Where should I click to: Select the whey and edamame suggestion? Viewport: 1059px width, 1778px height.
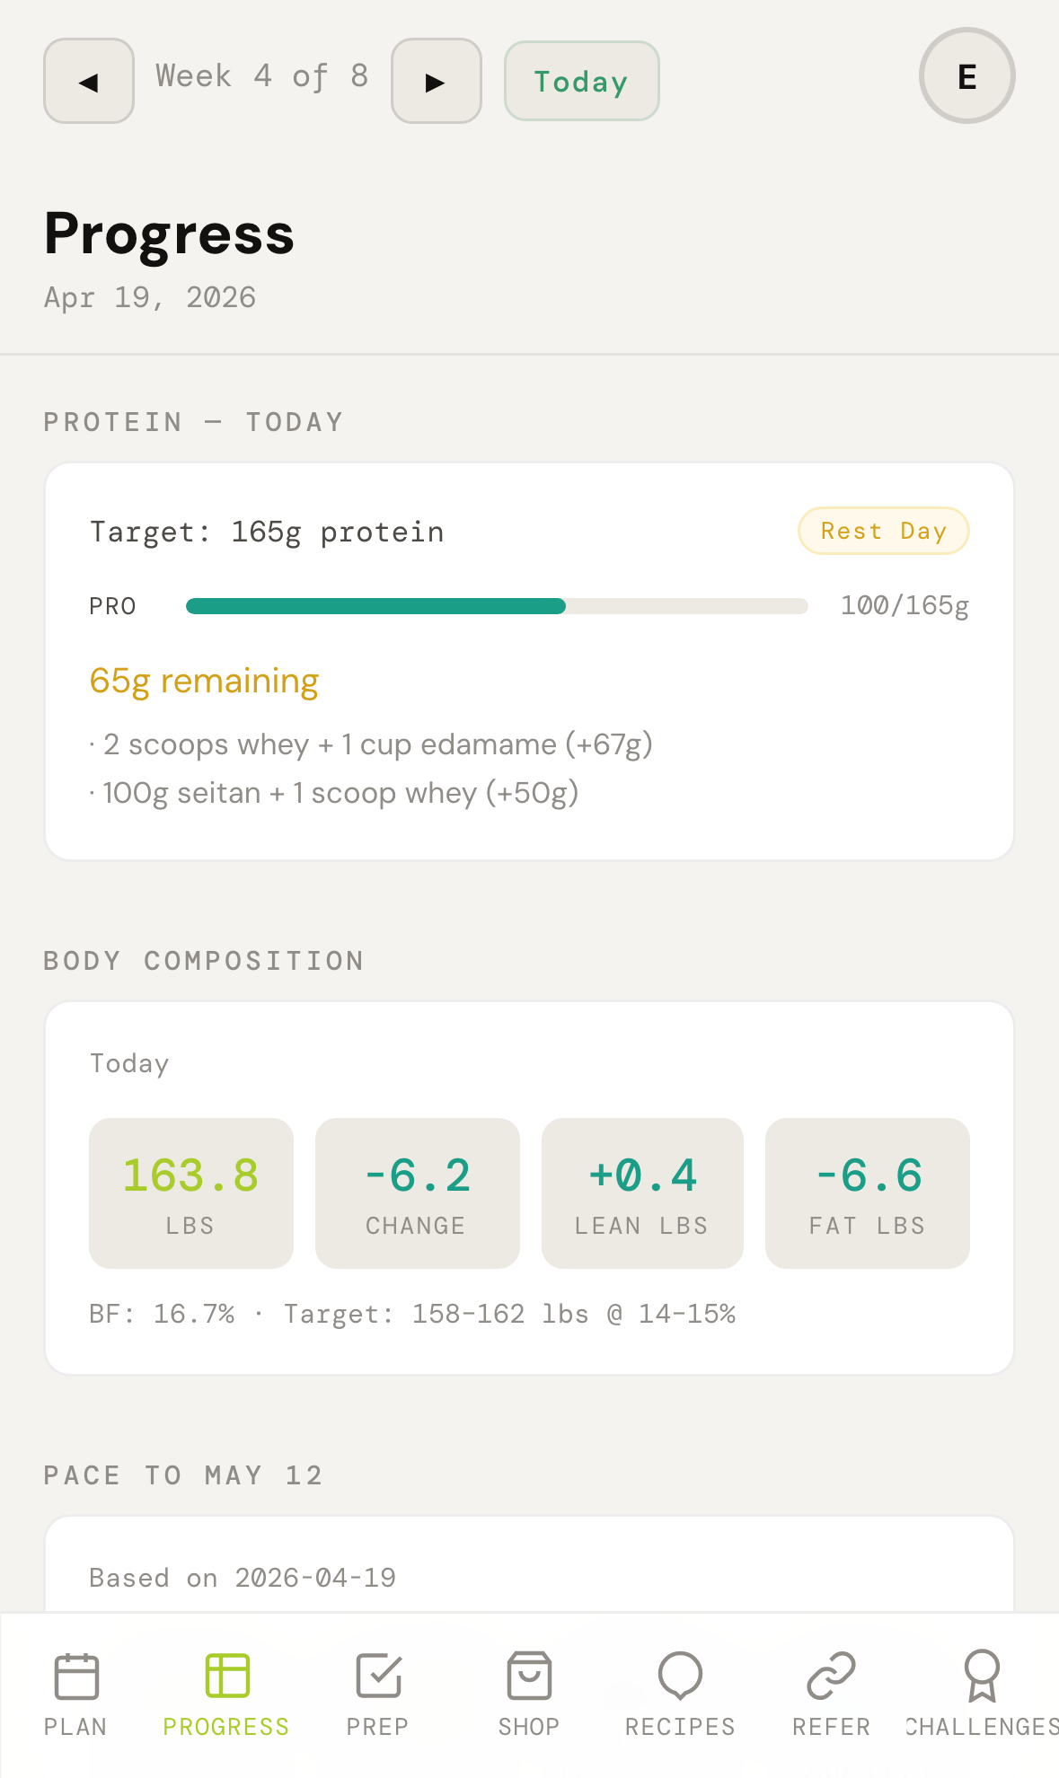(x=377, y=744)
